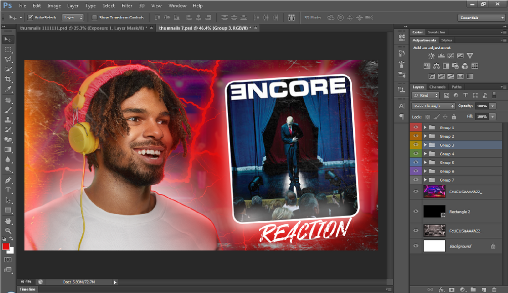
Task: Open Pass Through blend mode dropdown
Action: tap(434, 106)
